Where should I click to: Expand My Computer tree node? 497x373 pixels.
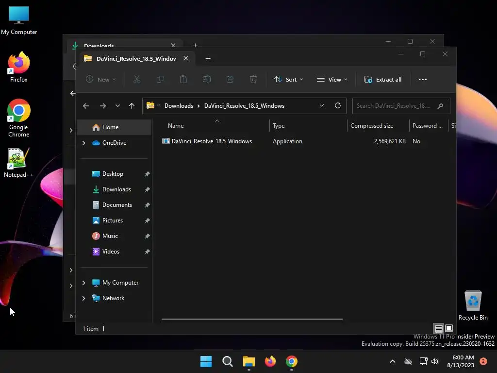(83, 283)
